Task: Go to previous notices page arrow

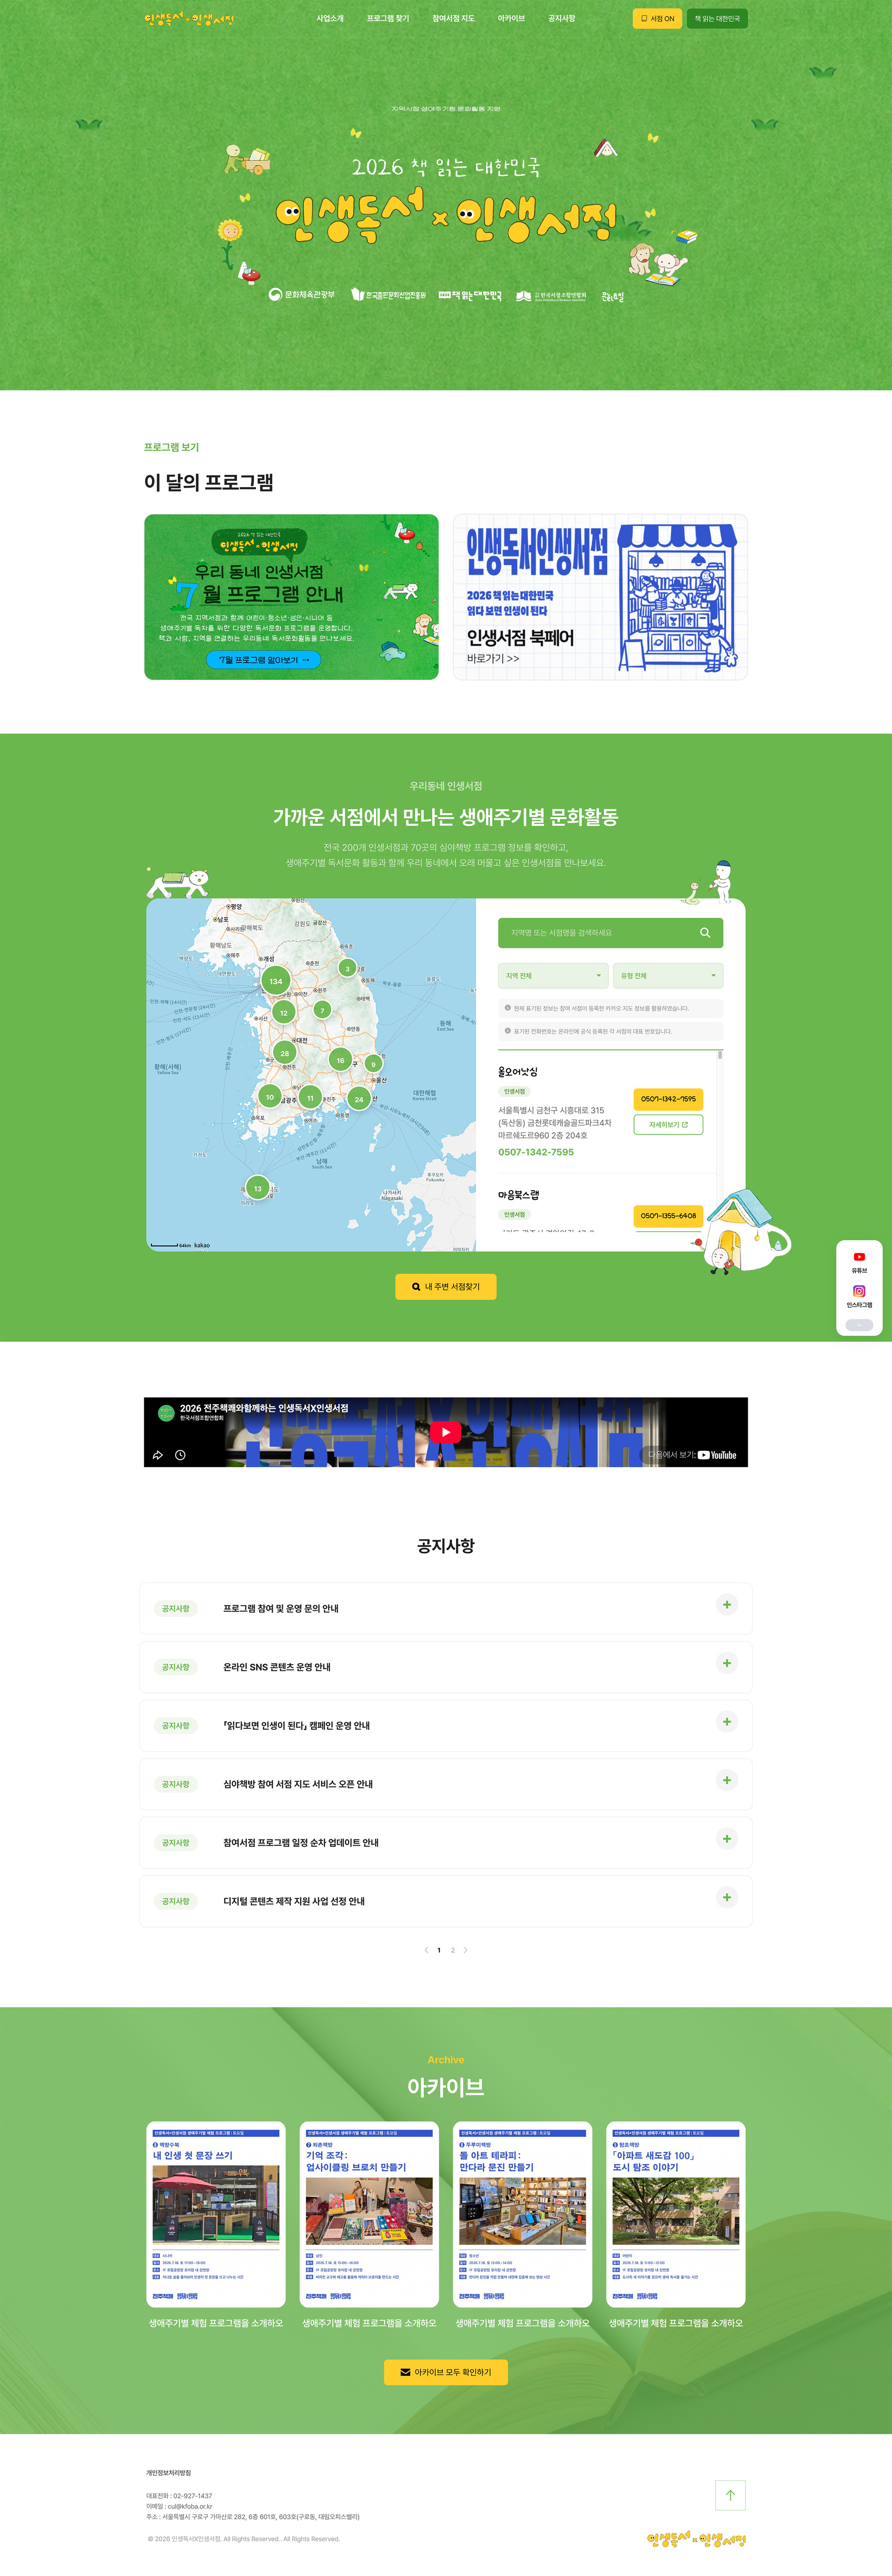Action: coord(426,1950)
